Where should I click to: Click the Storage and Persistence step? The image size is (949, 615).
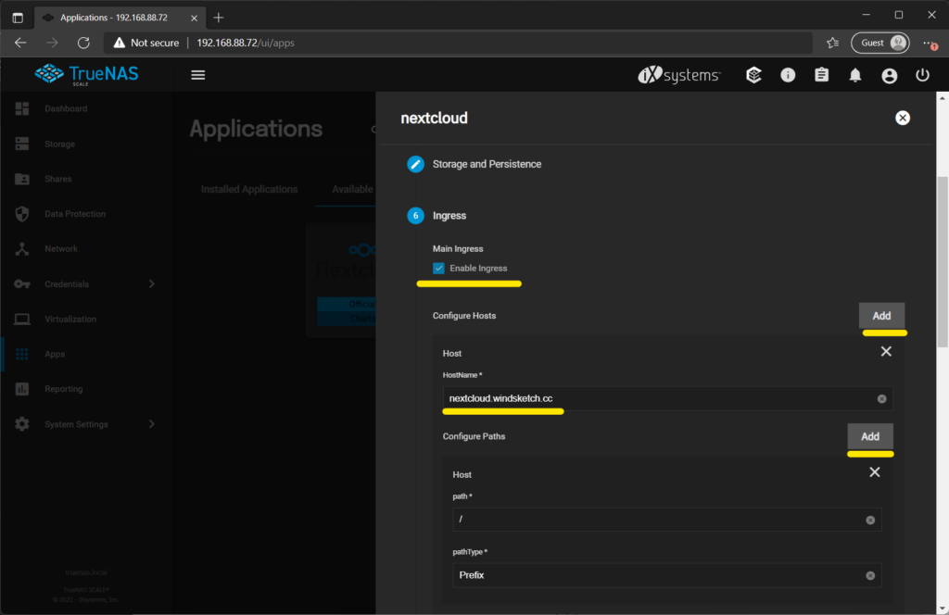[487, 164]
